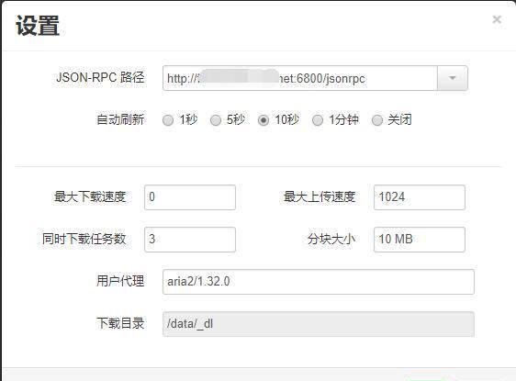516x381 pixels.
Task: Click the 用户代理 label
Action: coord(120,281)
